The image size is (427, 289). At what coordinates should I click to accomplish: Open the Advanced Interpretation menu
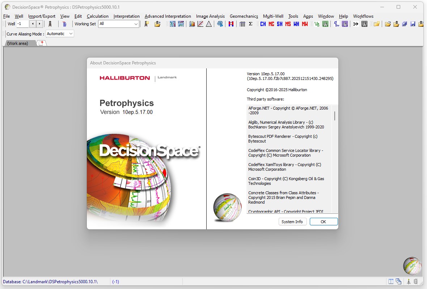[x=168, y=16]
